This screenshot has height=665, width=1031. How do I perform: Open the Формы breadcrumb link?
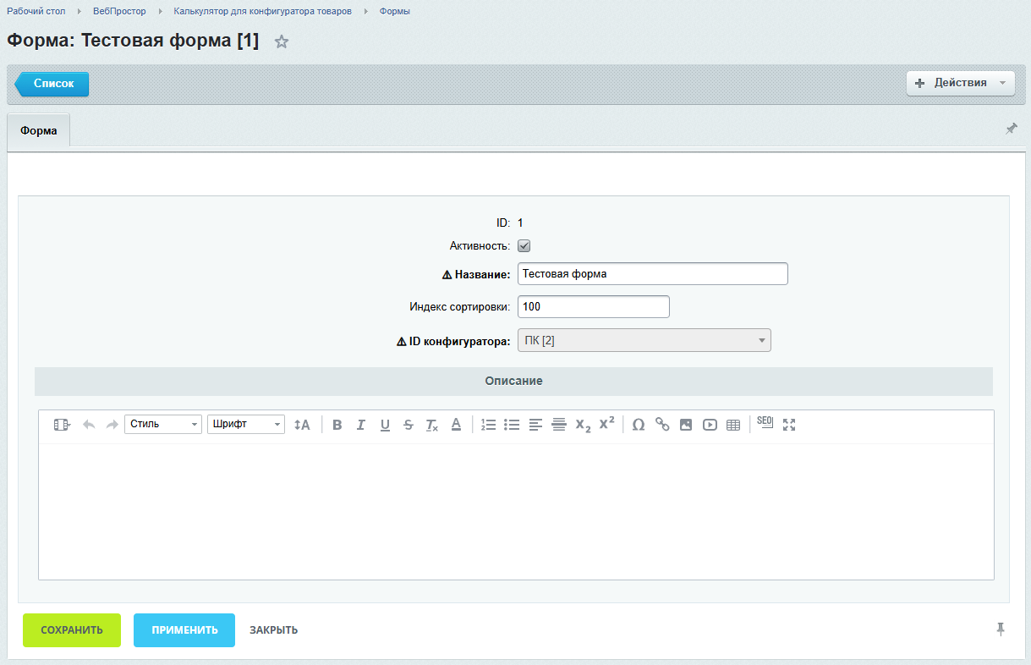click(x=395, y=11)
